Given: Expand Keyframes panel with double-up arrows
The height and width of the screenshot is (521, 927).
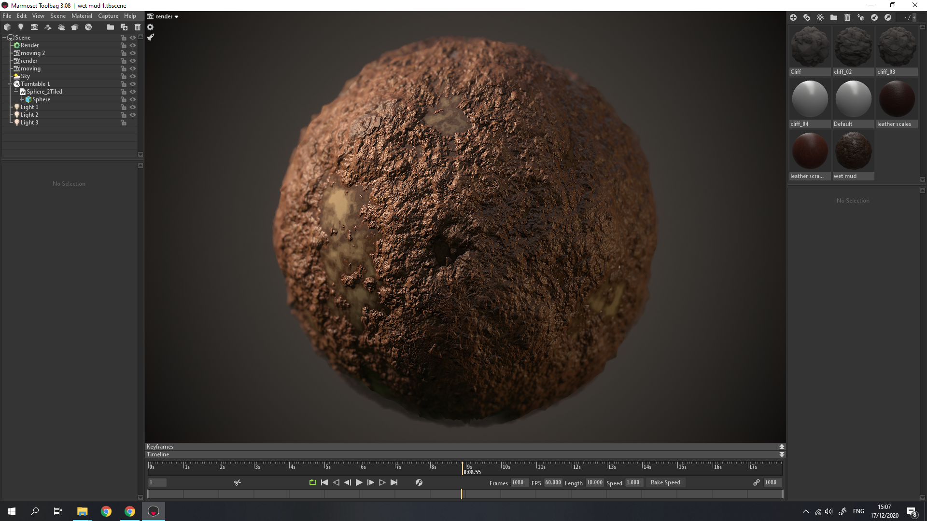Looking at the screenshot, I should (x=782, y=447).
